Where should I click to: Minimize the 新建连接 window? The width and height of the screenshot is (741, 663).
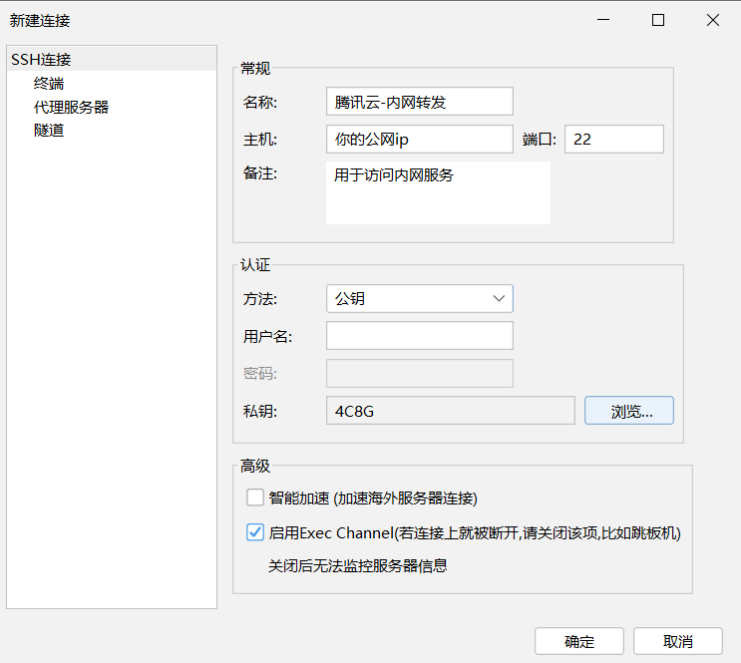pyautogui.click(x=602, y=20)
